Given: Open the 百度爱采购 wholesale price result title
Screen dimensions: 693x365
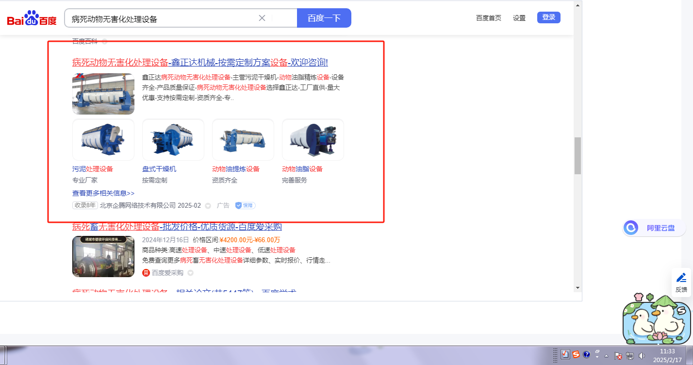Looking at the screenshot, I should [x=177, y=227].
